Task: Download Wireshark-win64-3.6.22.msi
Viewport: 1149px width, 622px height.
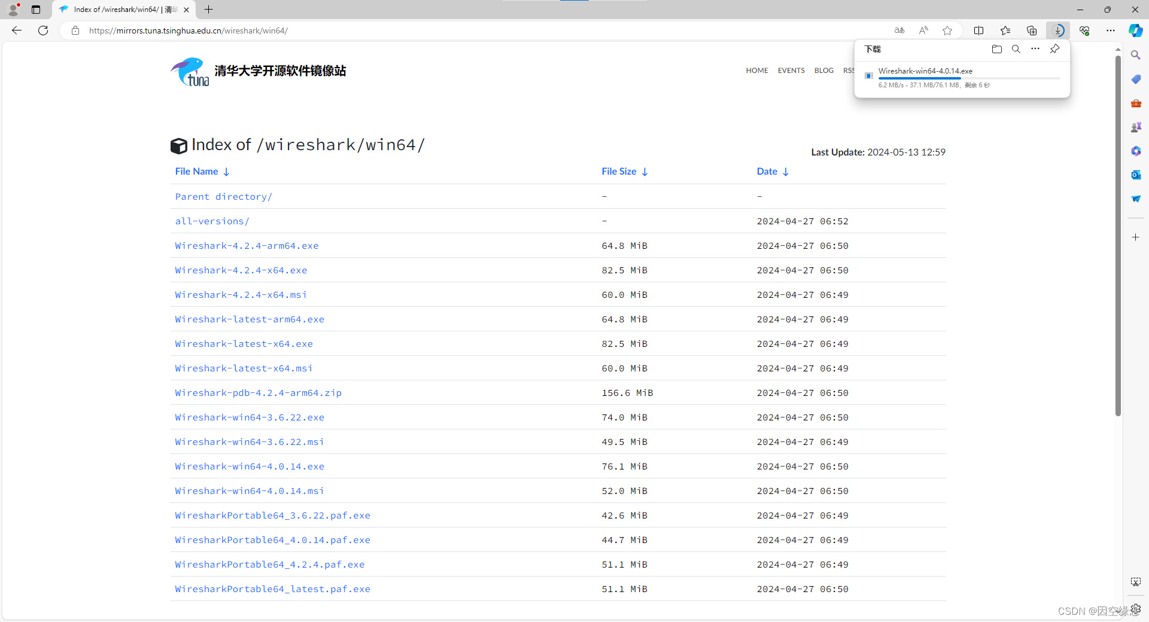Action: pyautogui.click(x=250, y=442)
